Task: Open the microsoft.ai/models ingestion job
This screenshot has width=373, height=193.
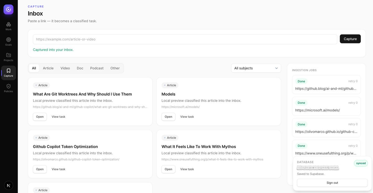Action: (326, 106)
